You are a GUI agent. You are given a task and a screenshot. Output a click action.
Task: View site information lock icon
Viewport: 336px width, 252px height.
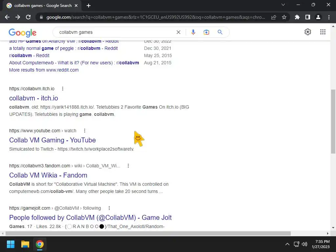(41, 17)
